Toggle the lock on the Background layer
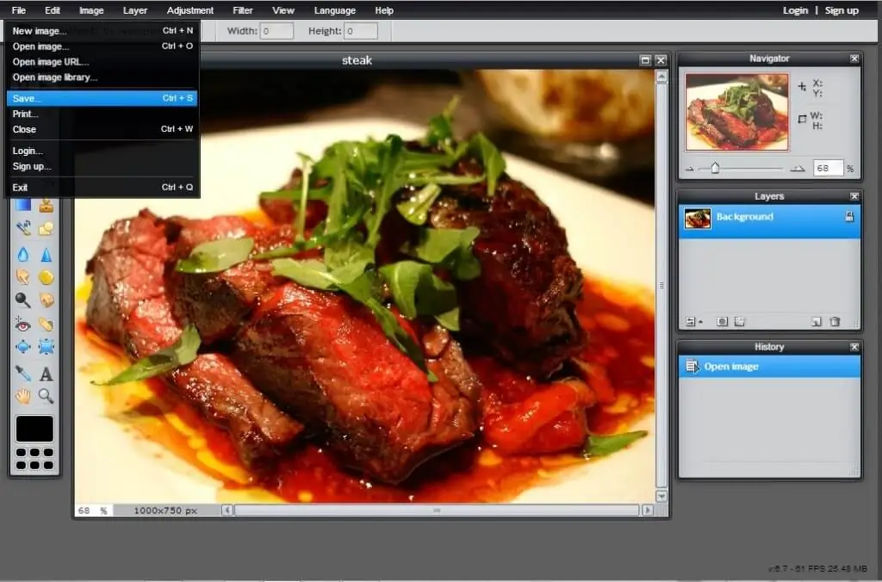The height and width of the screenshot is (582, 882). point(848,217)
